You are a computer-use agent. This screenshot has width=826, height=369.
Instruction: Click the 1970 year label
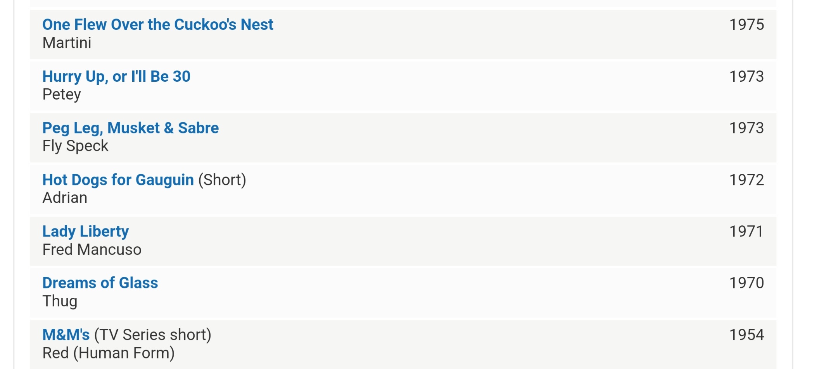click(747, 283)
